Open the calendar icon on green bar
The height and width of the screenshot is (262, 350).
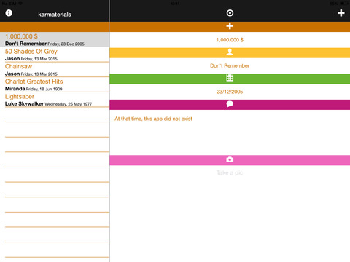[230, 78]
